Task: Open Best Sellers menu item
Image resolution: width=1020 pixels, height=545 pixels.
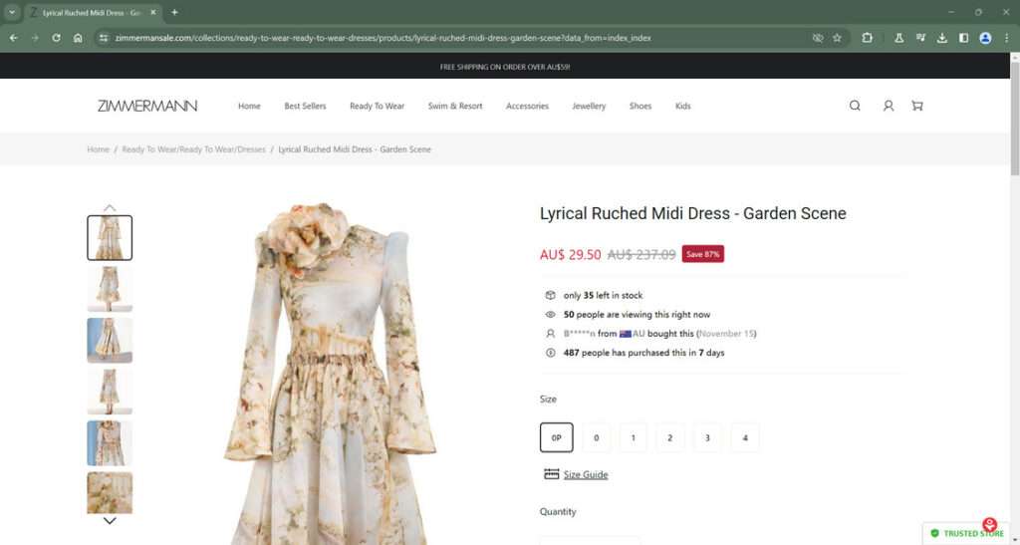Action: tap(305, 106)
